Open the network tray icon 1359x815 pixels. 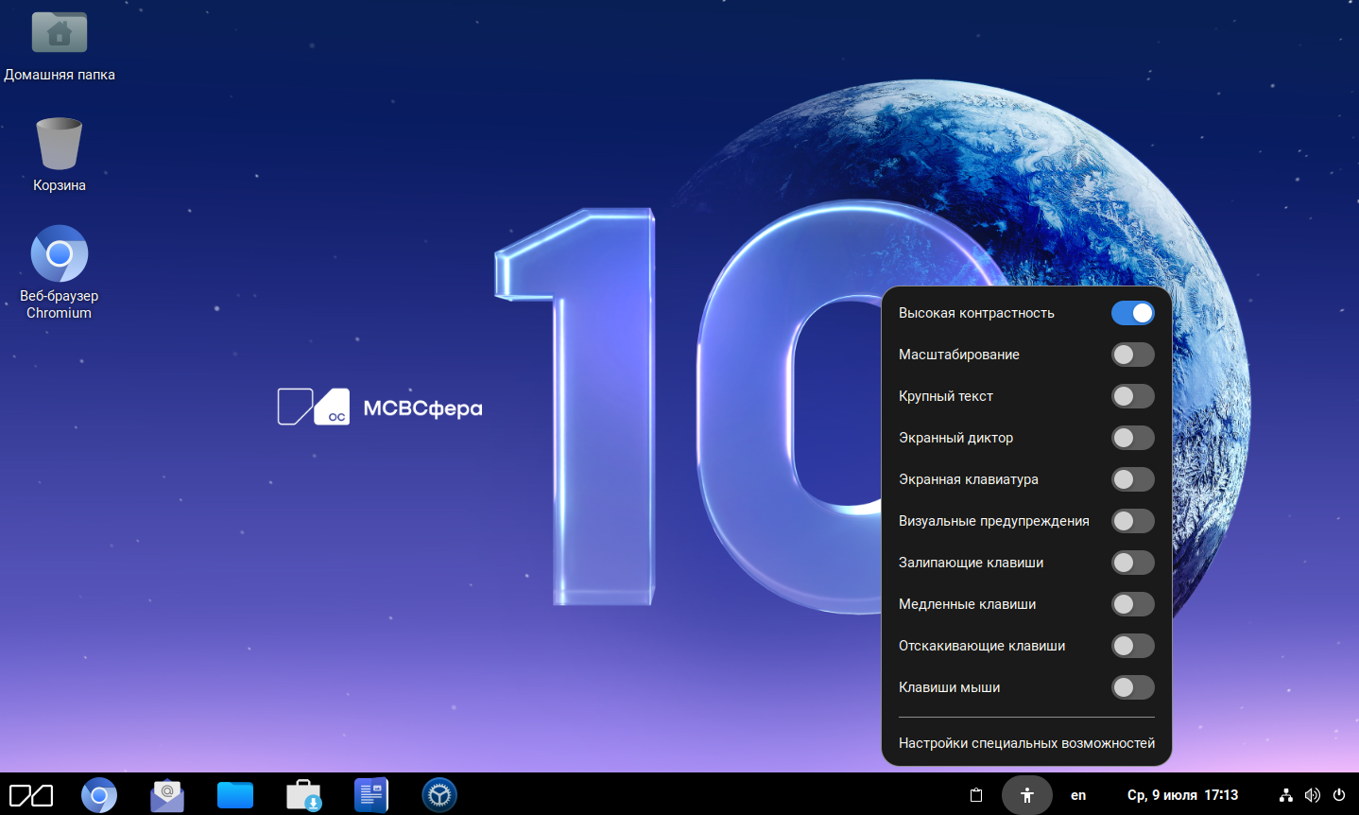1285,795
